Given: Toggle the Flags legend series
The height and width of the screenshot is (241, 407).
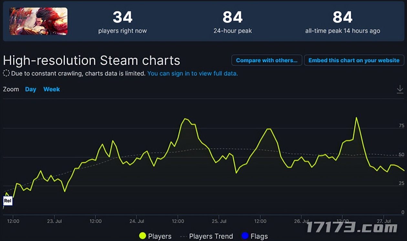Looking at the screenshot, I should coord(259,236).
